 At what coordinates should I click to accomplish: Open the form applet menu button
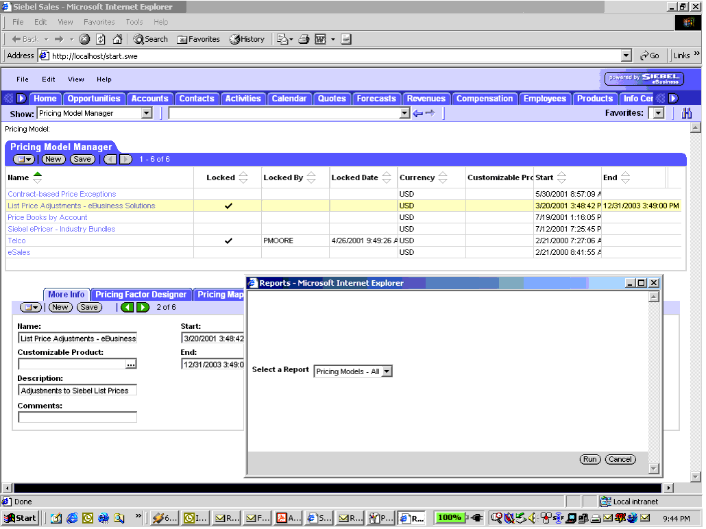[31, 307]
